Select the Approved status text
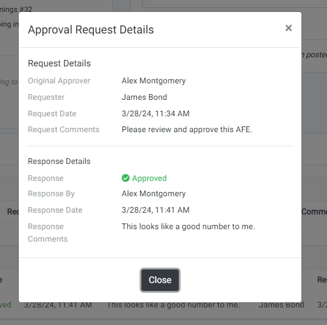The height and width of the screenshot is (325, 327). pyautogui.click(x=149, y=178)
